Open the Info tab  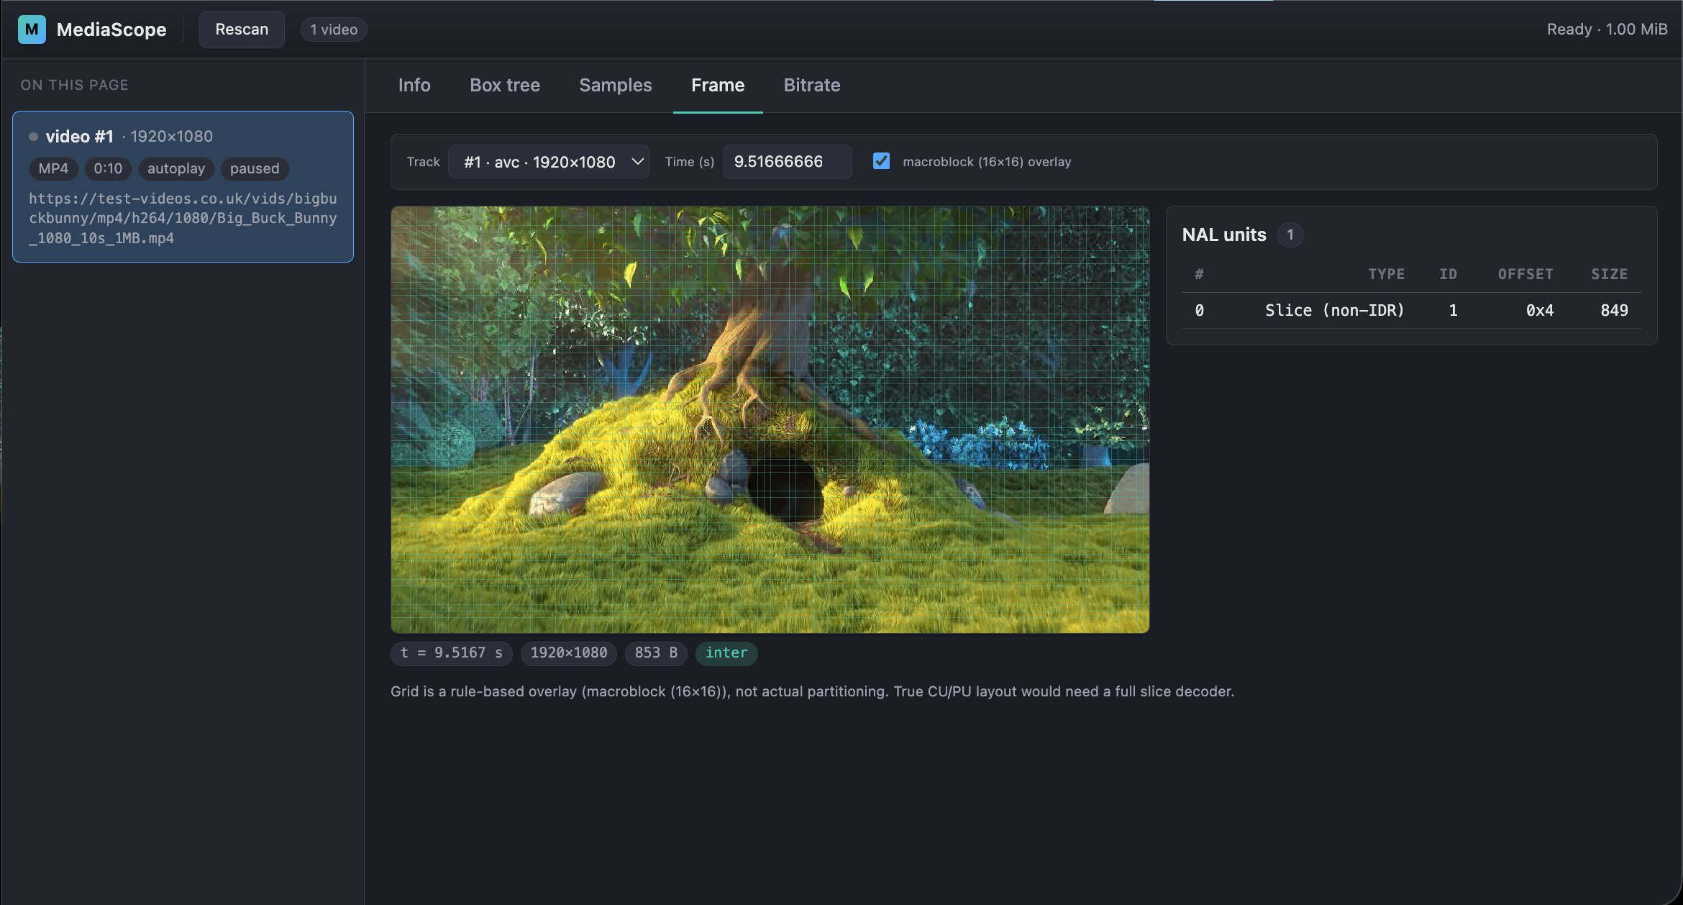[x=414, y=85]
